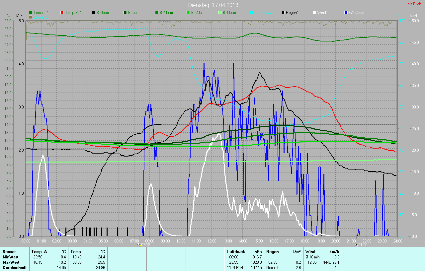Click the sunrise icon at 07:19
425x271 pixels.
pos(139,244)
